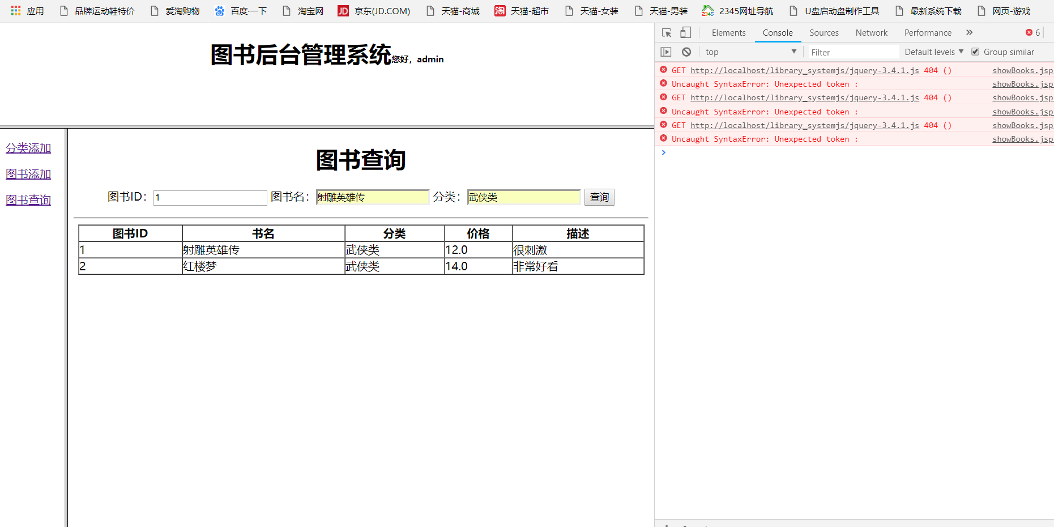
Task: Focus the 分类 input field
Action: (524, 197)
